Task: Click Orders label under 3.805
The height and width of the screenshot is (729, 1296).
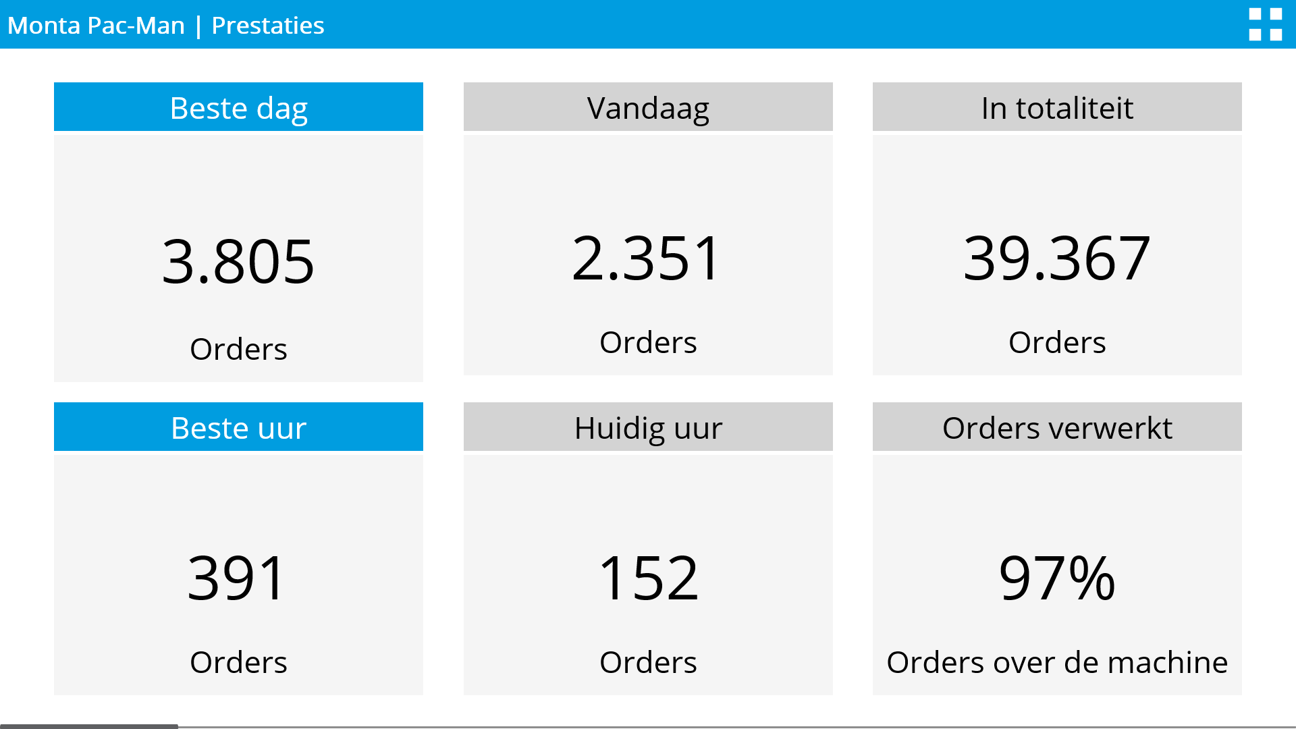Action: 238,349
